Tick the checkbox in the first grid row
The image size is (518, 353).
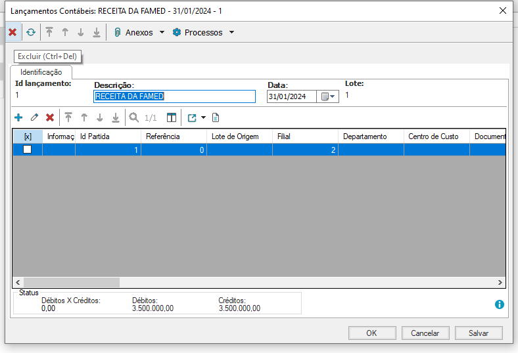(28, 150)
